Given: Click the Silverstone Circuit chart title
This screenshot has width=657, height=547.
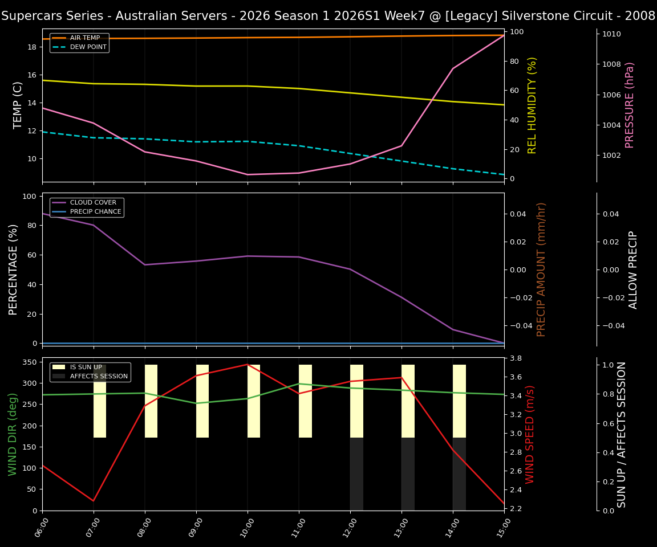Looking at the screenshot, I should 328,15.
